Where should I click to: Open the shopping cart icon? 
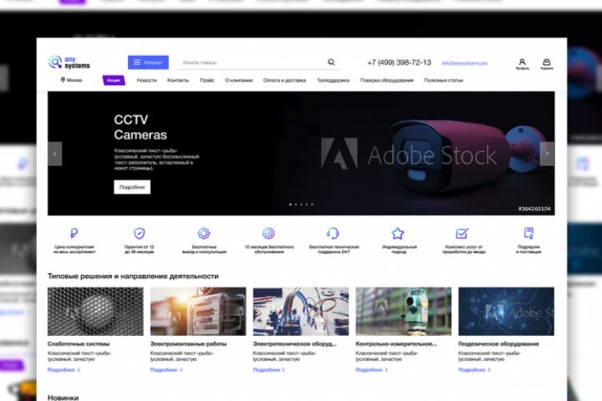[x=547, y=63]
